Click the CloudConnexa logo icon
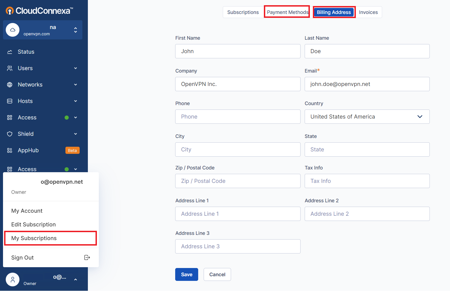The width and height of the screenshot is (450, 291). [10, 11]
